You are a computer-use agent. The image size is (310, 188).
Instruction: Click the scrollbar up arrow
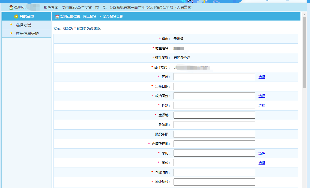coord(304,15)
